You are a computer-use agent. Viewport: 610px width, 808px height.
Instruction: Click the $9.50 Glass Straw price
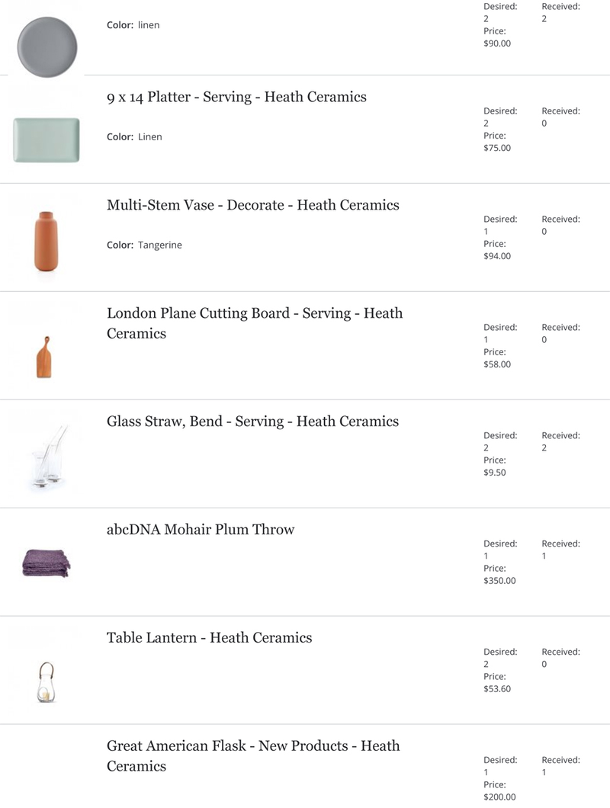[x=495, y=473]
